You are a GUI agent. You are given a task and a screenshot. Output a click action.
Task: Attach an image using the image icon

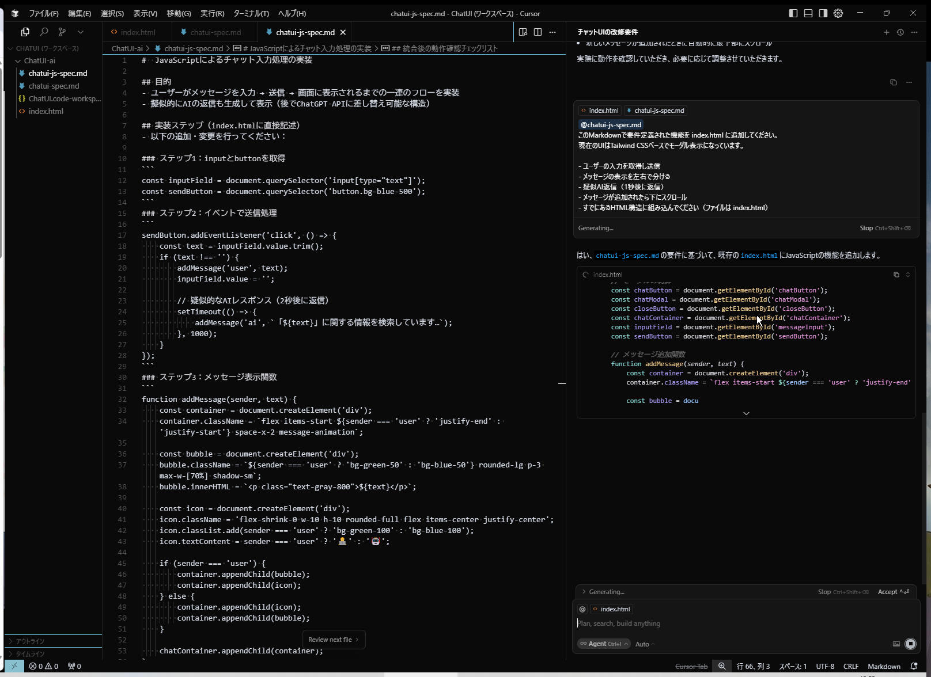pos(896,644)
